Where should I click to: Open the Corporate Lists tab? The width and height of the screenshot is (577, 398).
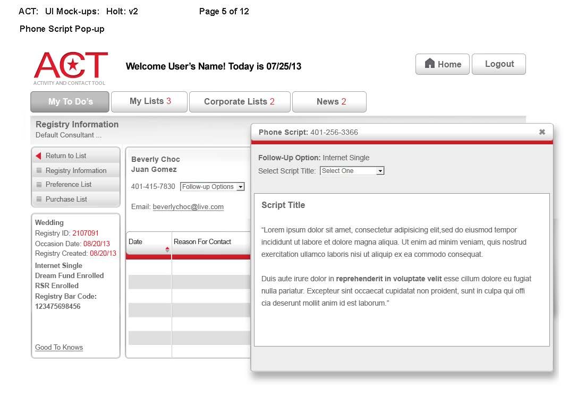[239, 102]
